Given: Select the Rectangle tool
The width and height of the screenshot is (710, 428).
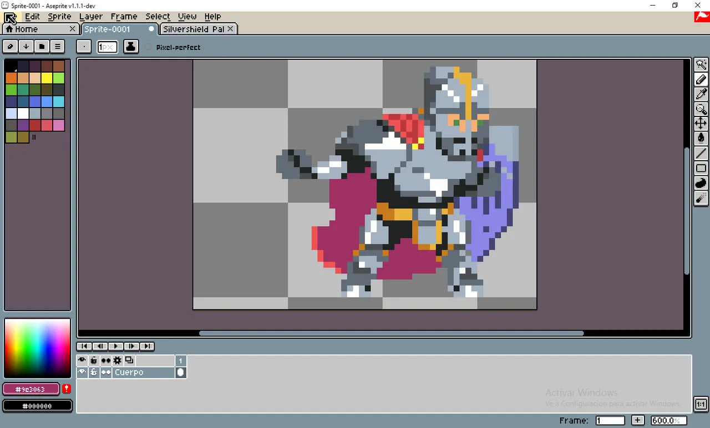Looking at the screenshot, I should [x=701, y=169].
